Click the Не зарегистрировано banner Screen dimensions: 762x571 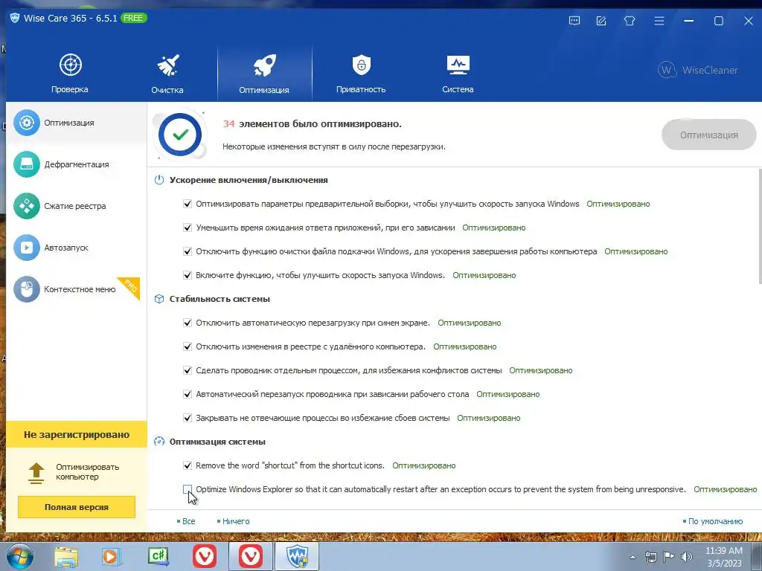77,434
